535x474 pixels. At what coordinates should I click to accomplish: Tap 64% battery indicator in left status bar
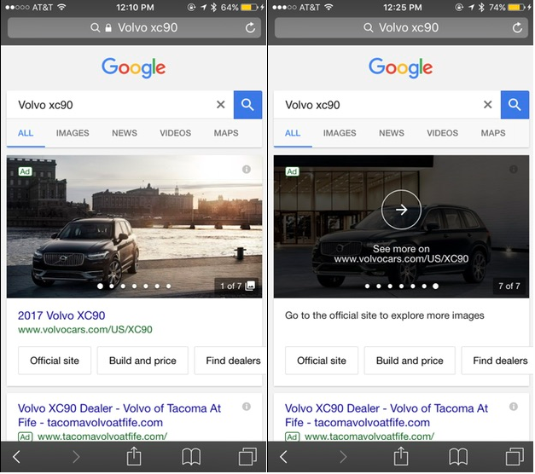click(x=242, y=7)
